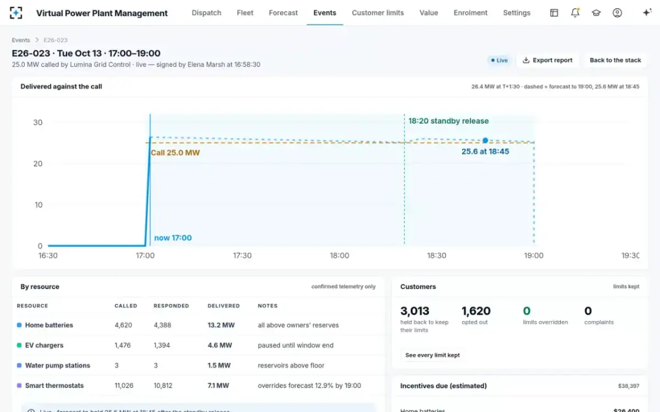Click the Export report button
The image size is (660, 412).
tap(547, 60)
